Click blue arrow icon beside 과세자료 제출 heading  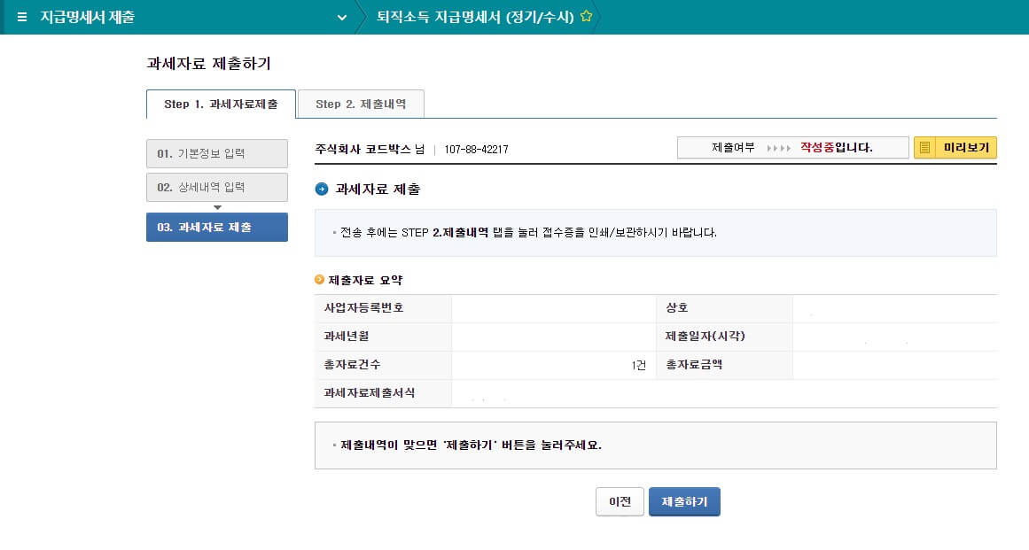click(322, 189)
